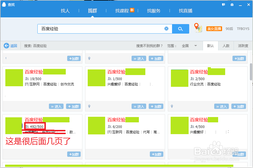Click the magnifier search button

click(x=180, y=29)
